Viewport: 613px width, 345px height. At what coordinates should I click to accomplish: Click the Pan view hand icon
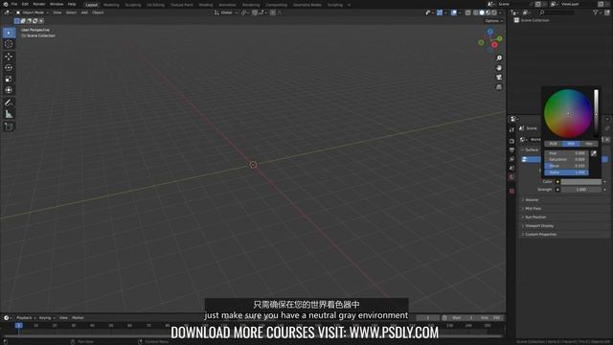coord(499,68)
